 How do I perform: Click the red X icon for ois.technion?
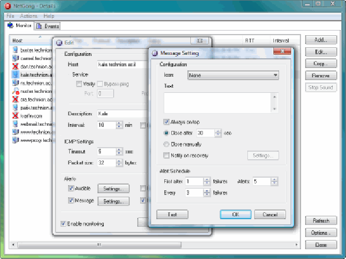coord(15,99)
